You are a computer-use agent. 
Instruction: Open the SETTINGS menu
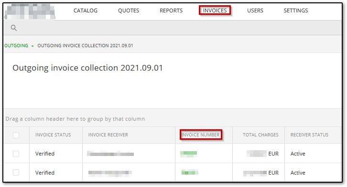(296, 10)
